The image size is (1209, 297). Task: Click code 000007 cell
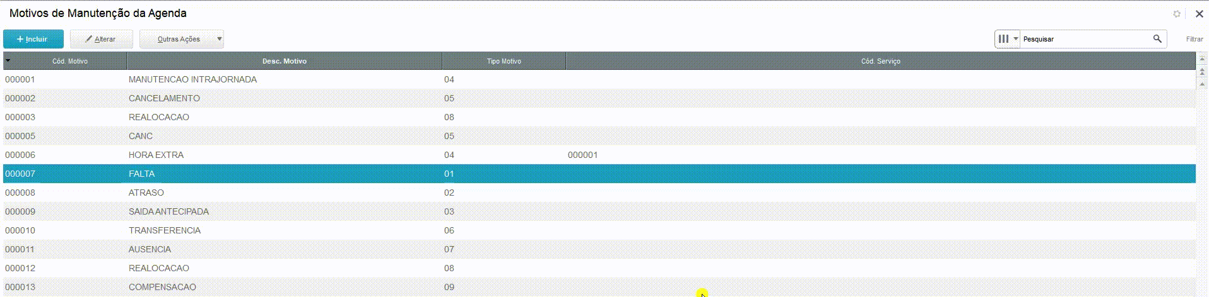[x=20, y=174]
